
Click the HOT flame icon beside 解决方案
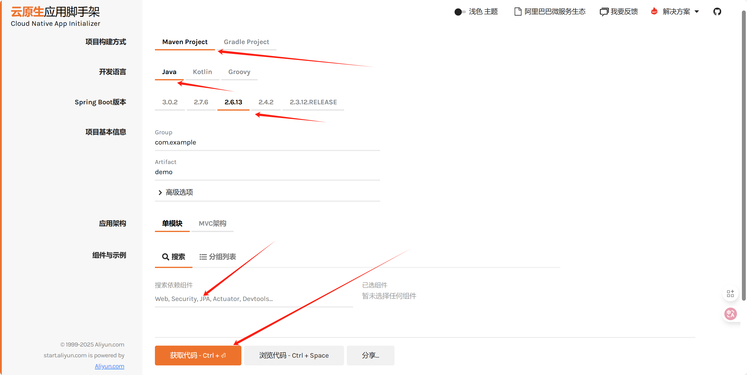(654, 11)
